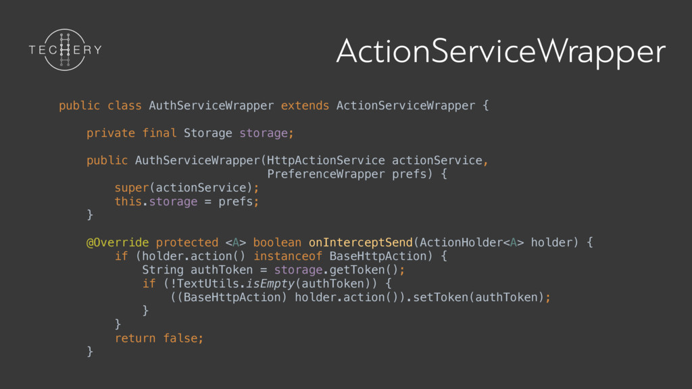The image size is (692, 389).
Task: Click the @Override annotation
Action: 117,242
